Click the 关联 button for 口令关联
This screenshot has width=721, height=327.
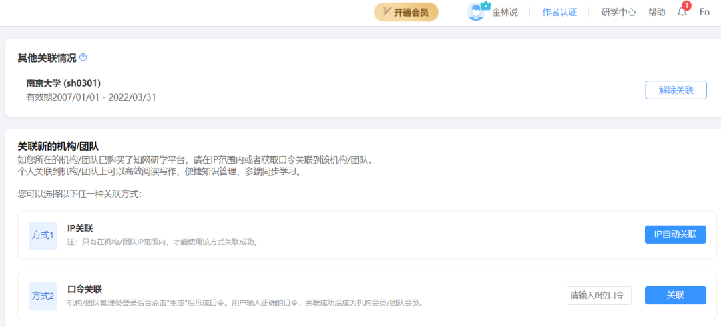pos(676,295)
